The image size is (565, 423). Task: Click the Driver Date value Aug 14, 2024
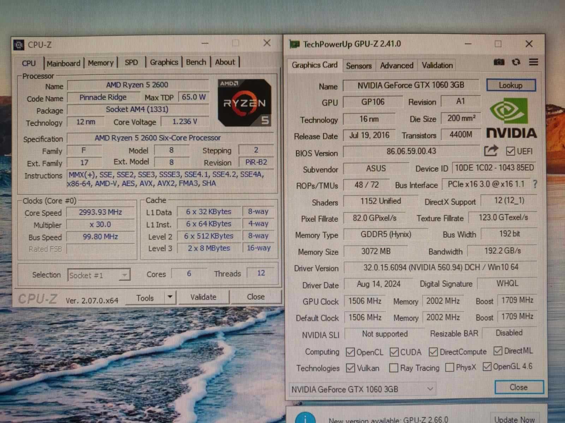379,284
